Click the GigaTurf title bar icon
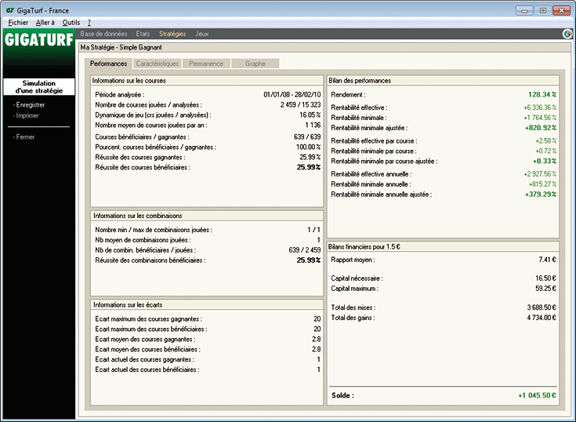Screen dimensions: 576x422 coord(10,10)
